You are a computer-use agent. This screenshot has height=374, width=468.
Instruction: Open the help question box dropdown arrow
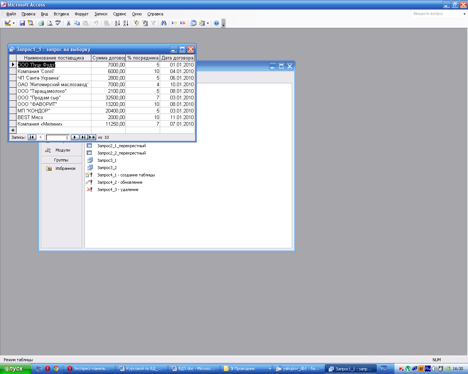click(x=464, y=14)
